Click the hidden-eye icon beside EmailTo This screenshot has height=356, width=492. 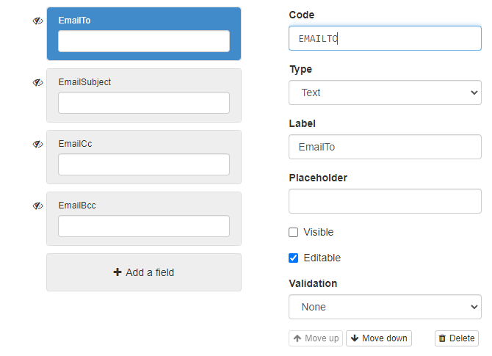(37, 21)
